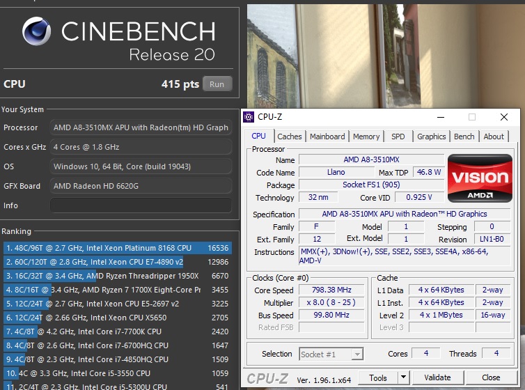Click the Cinebench sphere logo
Screen dimensions: 525x390
(x=36, y=31)
